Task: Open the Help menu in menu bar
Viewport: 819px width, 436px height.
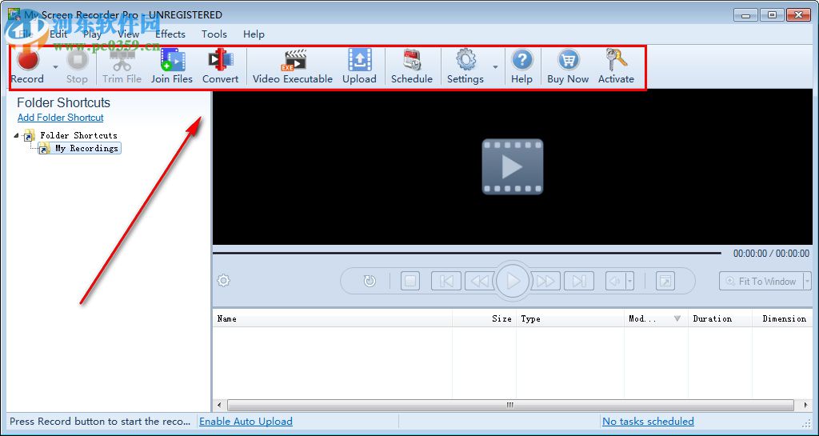Action: tap(254, 34)
